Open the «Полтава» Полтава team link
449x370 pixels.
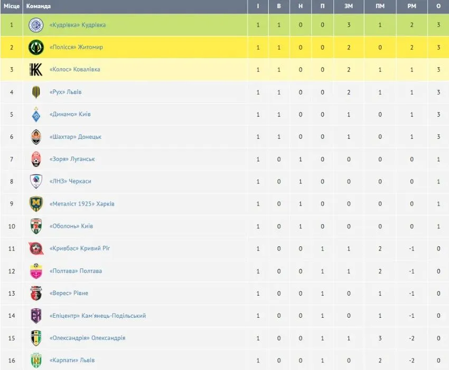point(76,271)
